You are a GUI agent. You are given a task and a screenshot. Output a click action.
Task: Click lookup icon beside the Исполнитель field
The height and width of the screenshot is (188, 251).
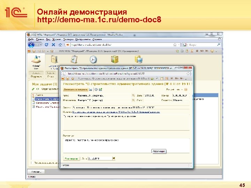click(x=133, y=100)
